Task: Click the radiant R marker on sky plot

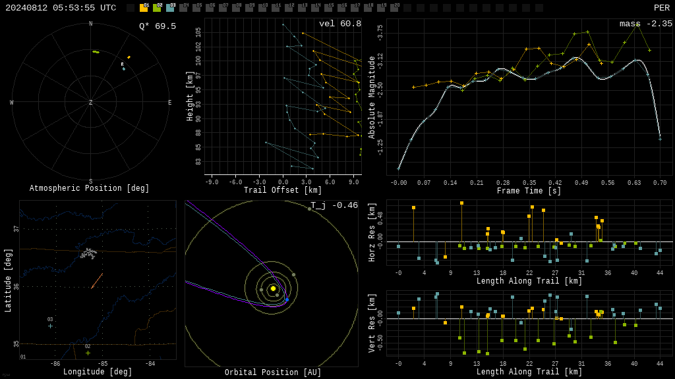Action: tap(122, 64)
